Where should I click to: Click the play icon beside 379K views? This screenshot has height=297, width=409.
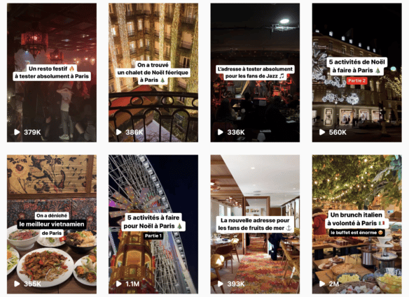click(x=17, y=132)
